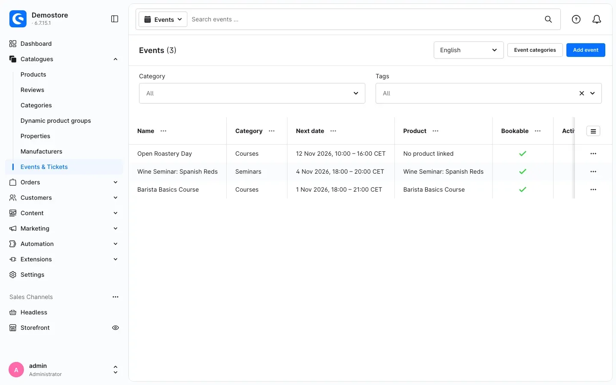The width and height of the screenshot is (616, 385).
Task: Click the Add event button
Action: (x=586, y=50)
